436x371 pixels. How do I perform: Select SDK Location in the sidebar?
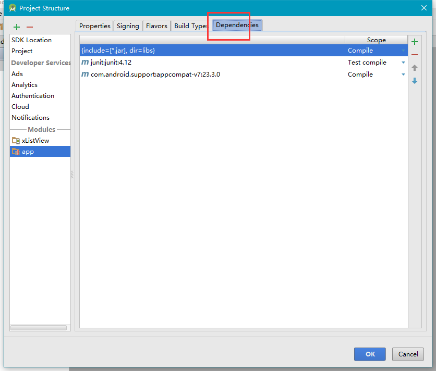pos(40,40)
